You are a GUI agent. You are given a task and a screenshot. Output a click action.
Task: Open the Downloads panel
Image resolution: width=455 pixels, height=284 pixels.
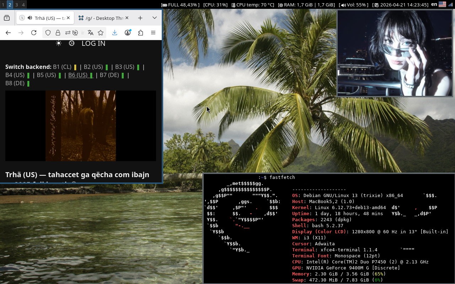click(x=114, y=33)
